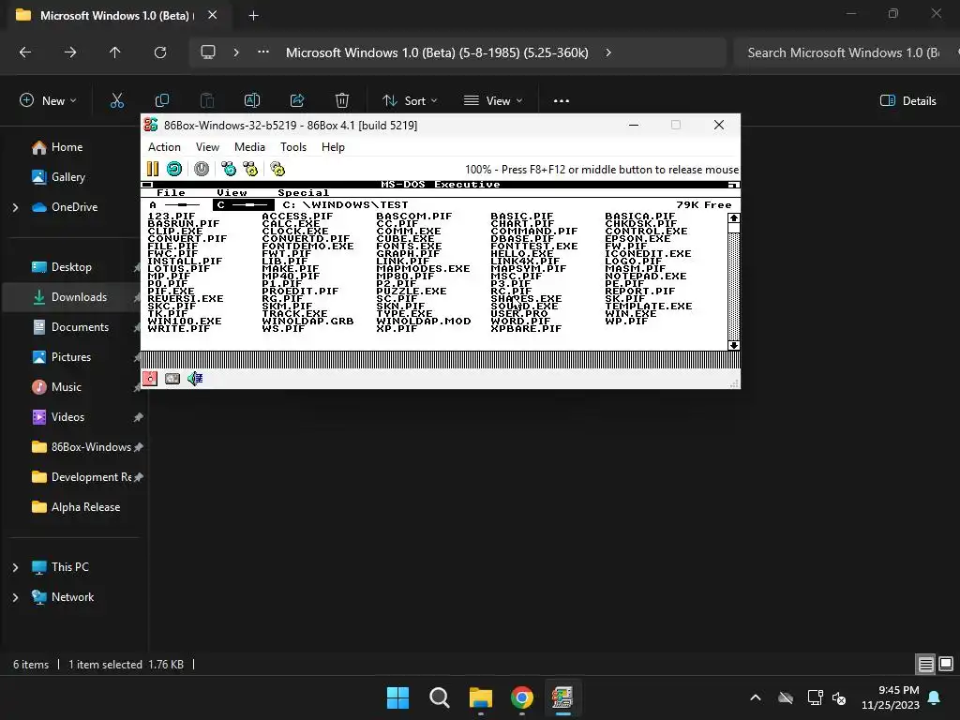The width and height of the screenshot is (960, 720).
Task: Click the floppy drive status icon in 86Box
Action: pos(150,379)
